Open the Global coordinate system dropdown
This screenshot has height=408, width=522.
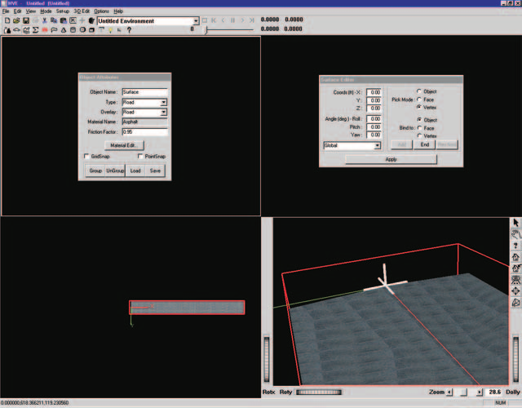point(377,145)
